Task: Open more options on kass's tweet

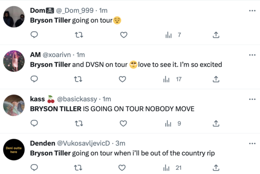Action: click(252, 99)
